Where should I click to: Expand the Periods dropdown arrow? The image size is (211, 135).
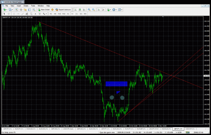116,10
